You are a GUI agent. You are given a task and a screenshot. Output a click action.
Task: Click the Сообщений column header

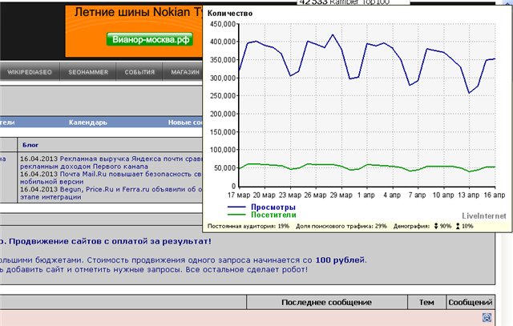pyautogui.click(x=471, y=302)
